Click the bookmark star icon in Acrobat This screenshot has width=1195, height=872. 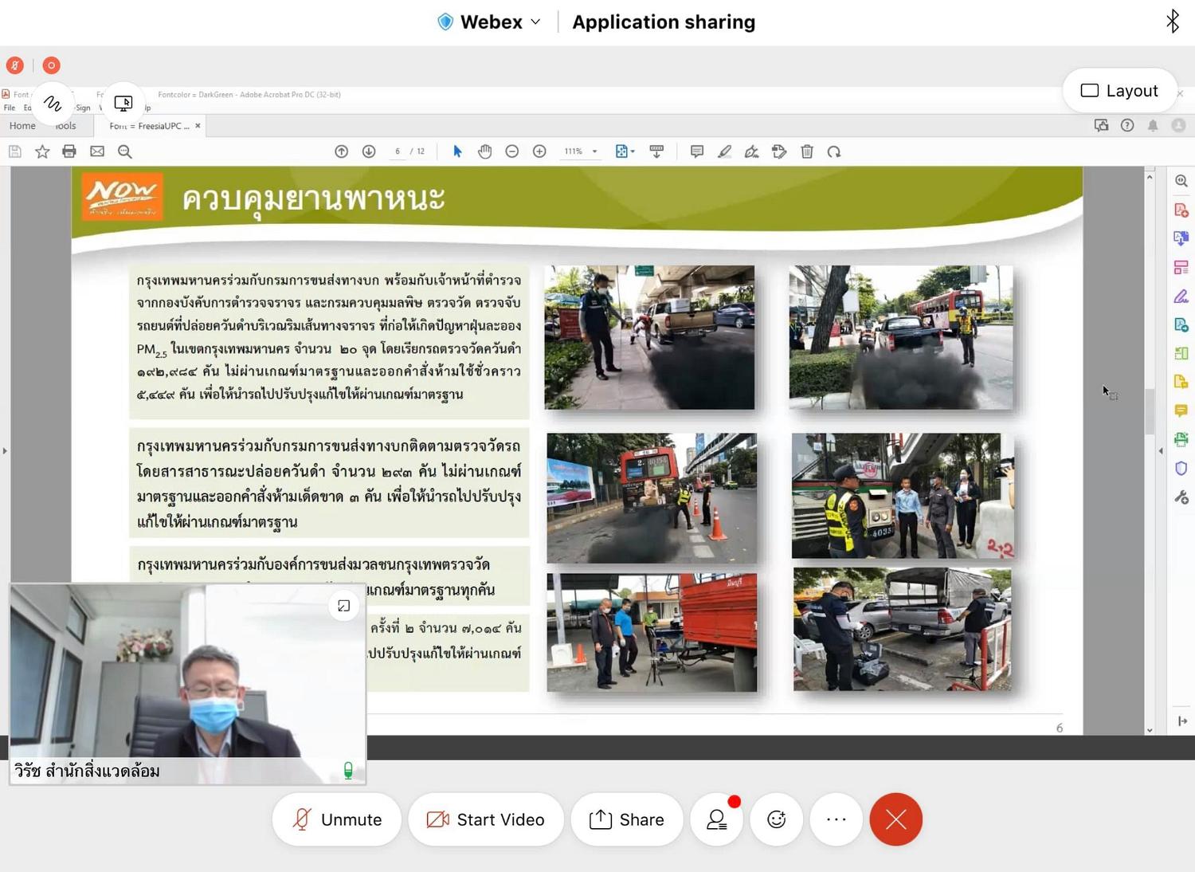[42, 151]
